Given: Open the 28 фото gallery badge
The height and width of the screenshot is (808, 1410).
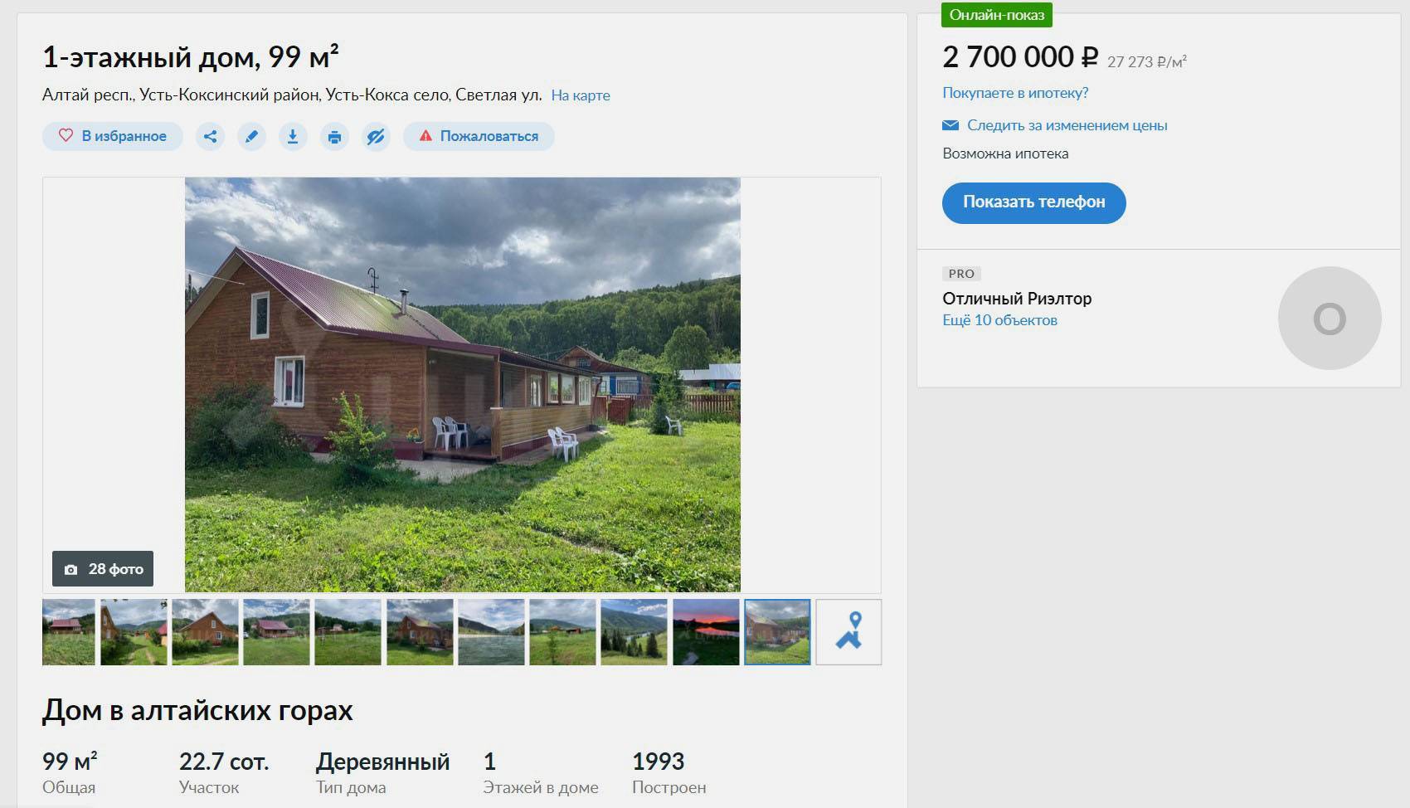Looking at the screenshot, I should point(103,569).
